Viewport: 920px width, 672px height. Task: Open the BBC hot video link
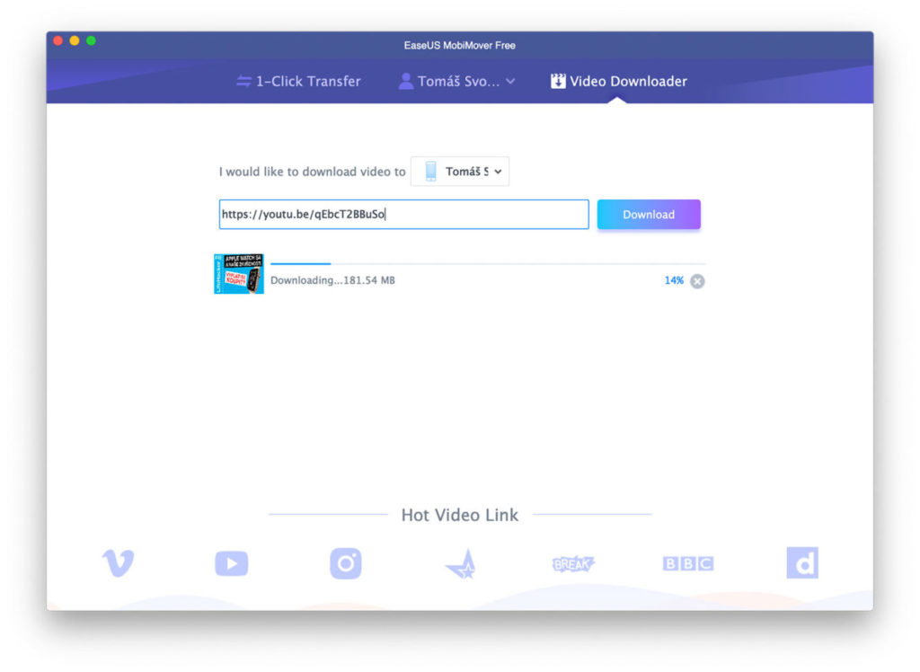[x=687, y=563]
